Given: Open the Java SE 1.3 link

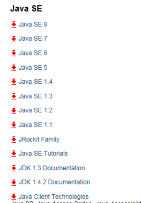Looking at the screenshot, I should click(x=36, y=96).
